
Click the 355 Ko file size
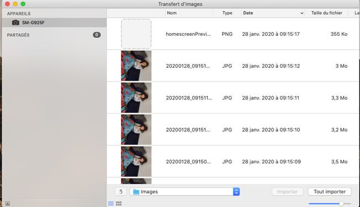pos(339,34)
